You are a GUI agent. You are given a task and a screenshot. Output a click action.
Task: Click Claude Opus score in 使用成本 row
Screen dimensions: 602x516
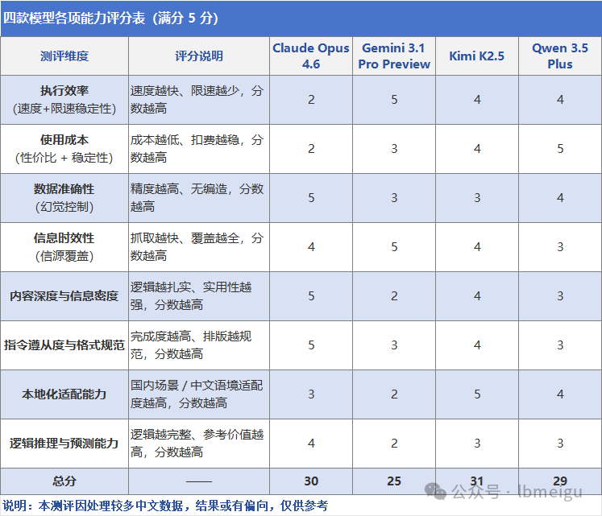[311, 149]
